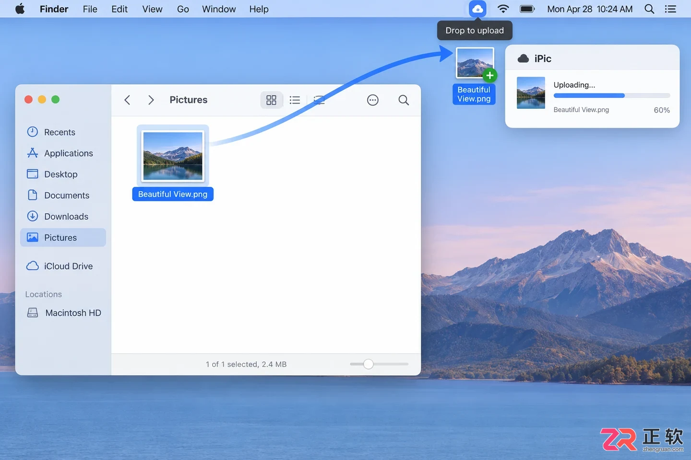Select the Beautiful View.png thumbnail in Finder

(x=173, y=156)
